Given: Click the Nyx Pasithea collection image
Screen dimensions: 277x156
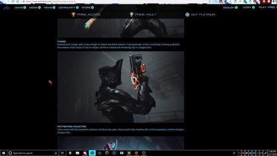Looking at the screenshot, I should 121,143.
